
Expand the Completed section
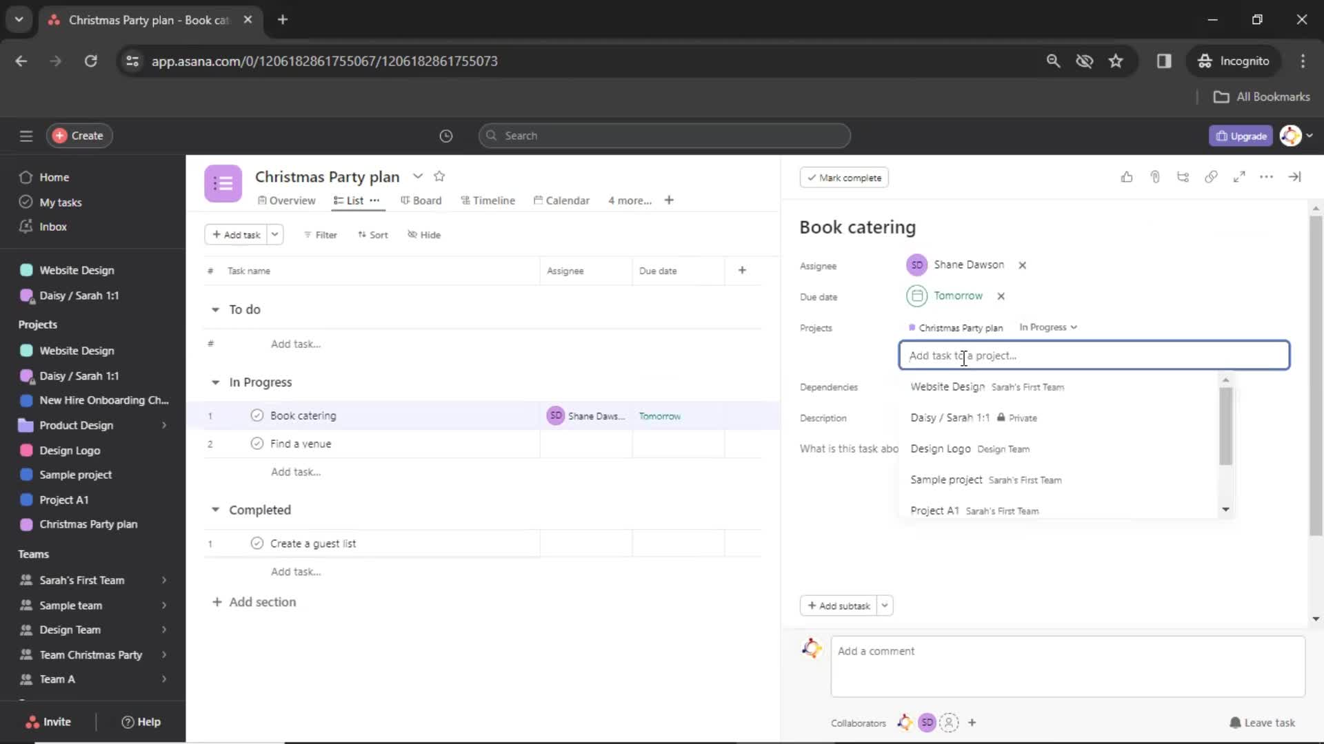click(216, 508)
